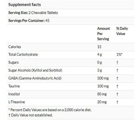The height and width of the screenshot is (124, 137).
Task: Click the 15 calories amount
Action: click(99, 47)
